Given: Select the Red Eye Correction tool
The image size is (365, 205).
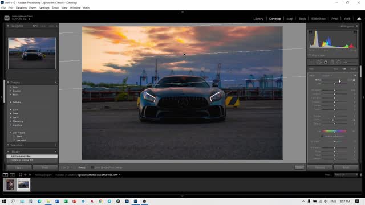Looking at the screenshot, I should tap(326, 62).
